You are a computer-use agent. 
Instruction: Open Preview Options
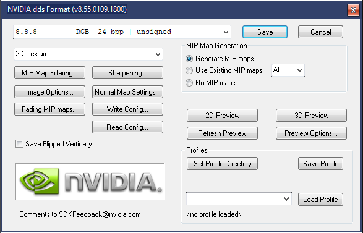point(311,133)
